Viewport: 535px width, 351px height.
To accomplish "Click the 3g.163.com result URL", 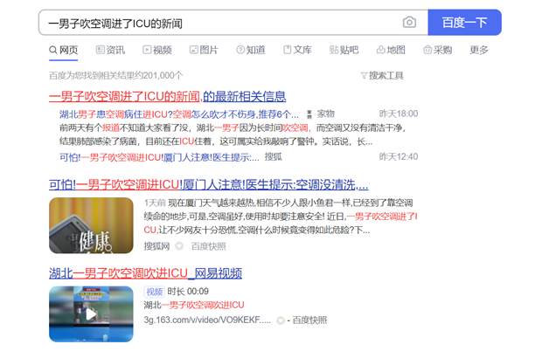I will click(x=207, y=320).
